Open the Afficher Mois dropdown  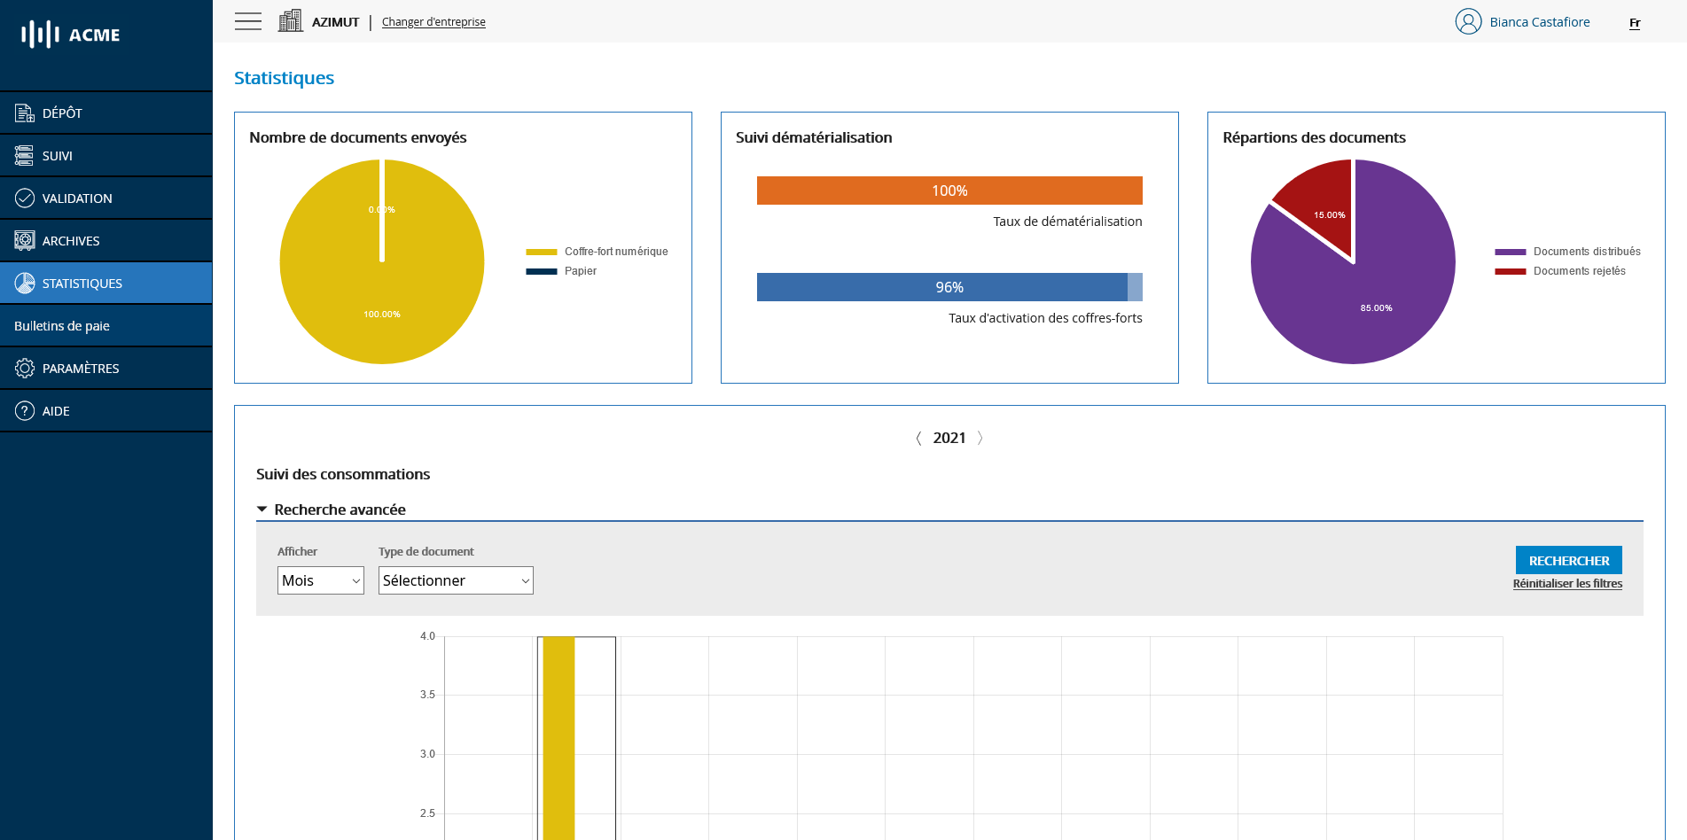(x=320, y=580)
